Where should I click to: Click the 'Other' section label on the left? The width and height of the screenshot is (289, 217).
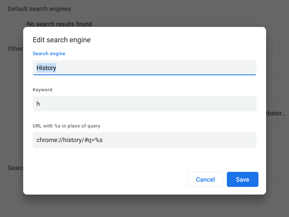tap(15, 49)
